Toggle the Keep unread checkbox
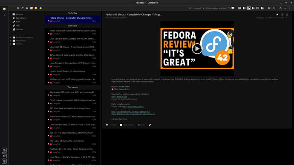Image resolution: width=294 pixels, height=165 pixels. click(x=121, y=125)
